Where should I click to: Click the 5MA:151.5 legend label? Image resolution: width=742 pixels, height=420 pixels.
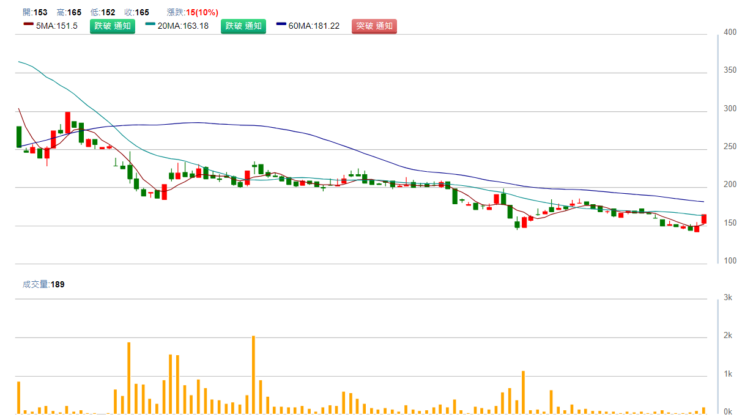(x=57, y=26)
